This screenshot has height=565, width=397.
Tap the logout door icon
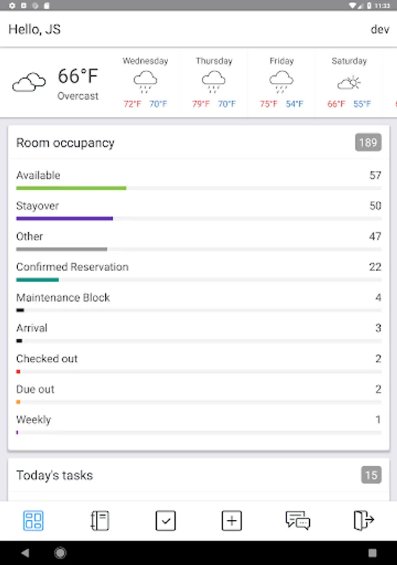click(364, 520)
